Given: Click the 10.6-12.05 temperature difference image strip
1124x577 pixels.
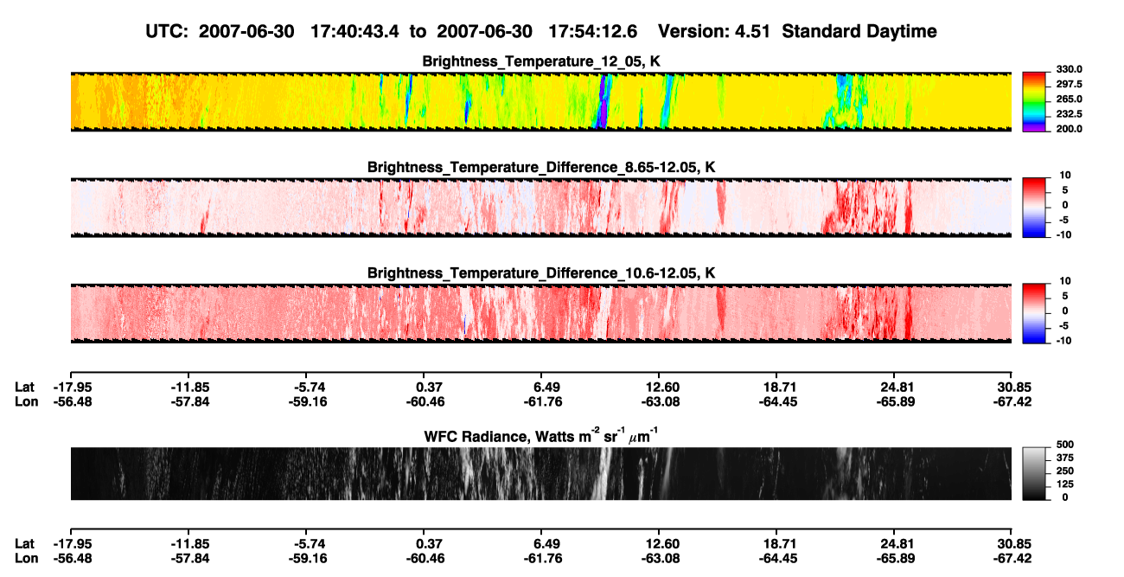Looking at the screenshot, I should (541, 313).
